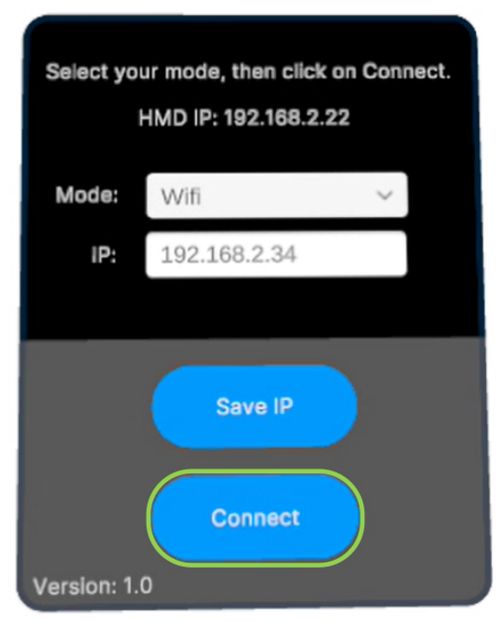Click the Save IP label text
The height and width of the screenshot is (624, 504).
[254, 407]
